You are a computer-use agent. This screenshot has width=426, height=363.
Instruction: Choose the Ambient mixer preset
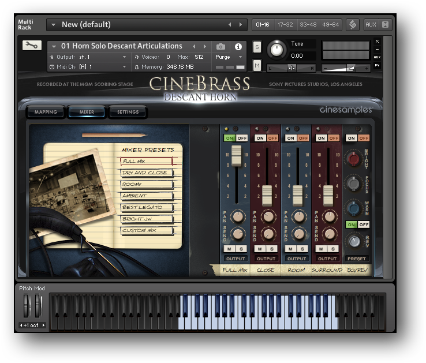coord(146,196)
